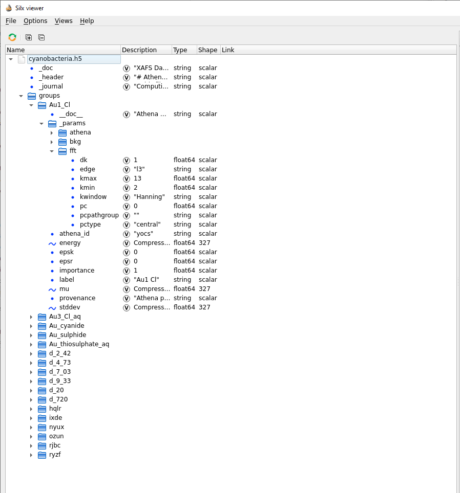Click the V icon beside the _doc attribute
The width and height of the screenshot is (460, 493).
click(x=126, y=68)
